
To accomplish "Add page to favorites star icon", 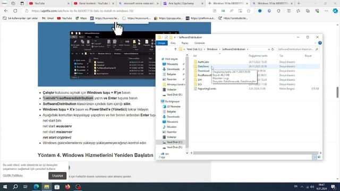I will [249, 11].
